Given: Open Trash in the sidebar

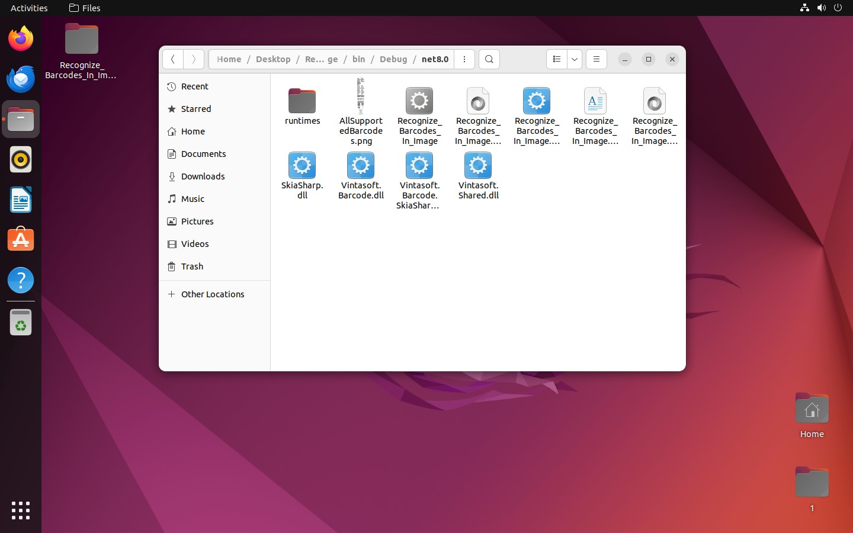Looking at the screenshot, I should 192,266.
